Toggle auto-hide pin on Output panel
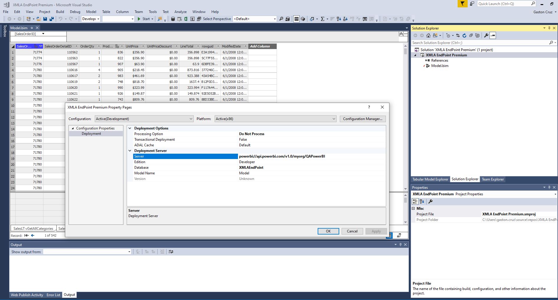This screenshot has width=558, height=300. tap(400, 245)
